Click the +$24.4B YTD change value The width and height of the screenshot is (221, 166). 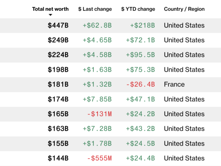click(x=140, y=158)
